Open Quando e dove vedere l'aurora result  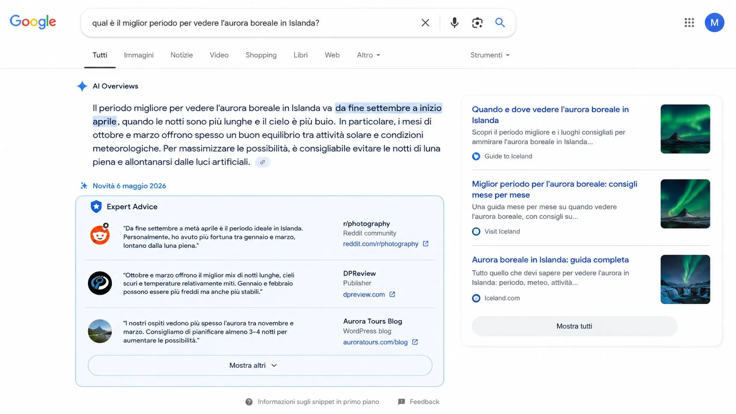click(550, 115)
